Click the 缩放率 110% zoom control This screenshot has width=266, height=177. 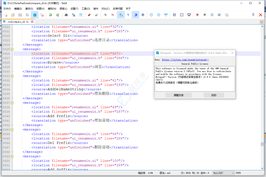[145, 173]
